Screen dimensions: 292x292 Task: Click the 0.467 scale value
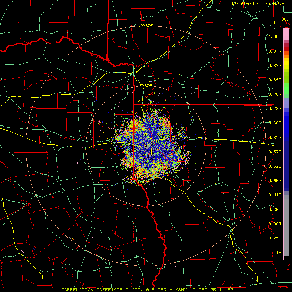pos(275,181)
